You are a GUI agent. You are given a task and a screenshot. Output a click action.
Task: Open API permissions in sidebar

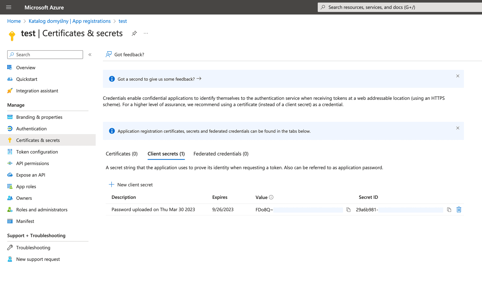[x=32, y=163]
